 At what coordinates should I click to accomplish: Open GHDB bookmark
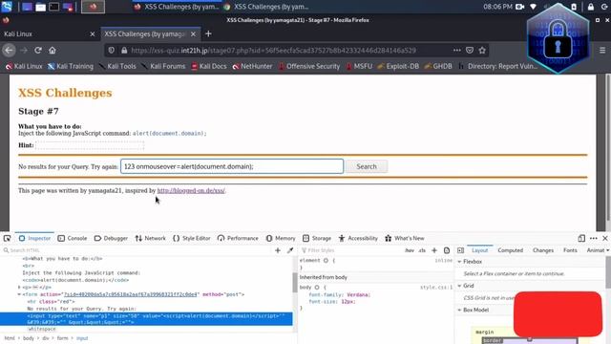pos(438,66)
